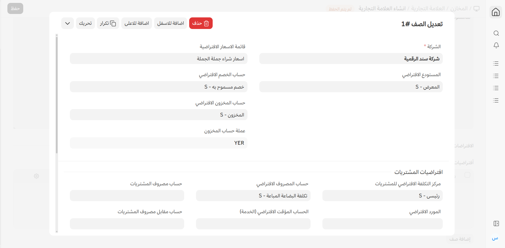
Task: Open العلامة التجارية breadcrumb link
Action: [428, 9]
